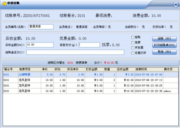The image size is (180, 128).
Task: Focus the 会员编号/名称 input field
Action: point(41,27)
